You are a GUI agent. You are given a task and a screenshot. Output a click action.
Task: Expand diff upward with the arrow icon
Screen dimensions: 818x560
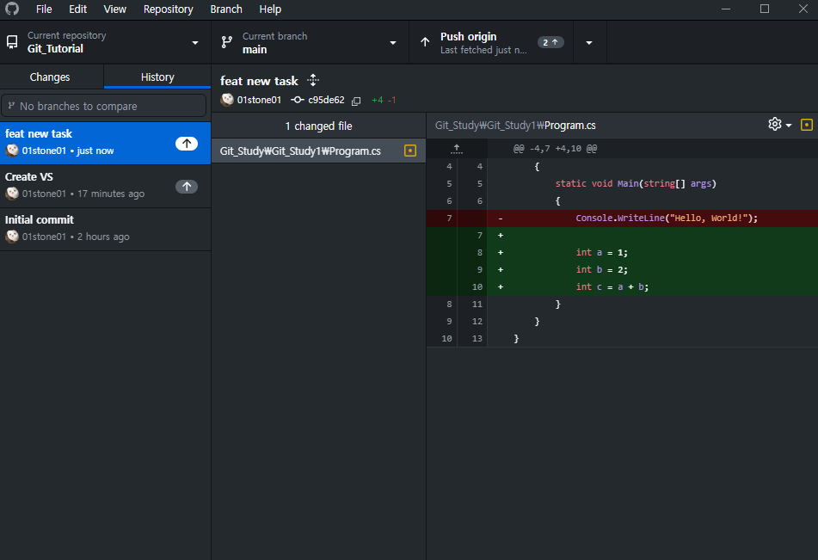[x=457, y=149]
